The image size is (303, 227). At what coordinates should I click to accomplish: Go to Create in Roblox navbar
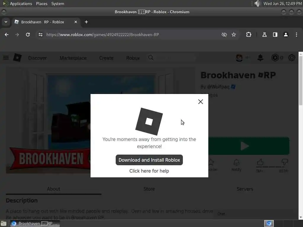tap(106, 58)
